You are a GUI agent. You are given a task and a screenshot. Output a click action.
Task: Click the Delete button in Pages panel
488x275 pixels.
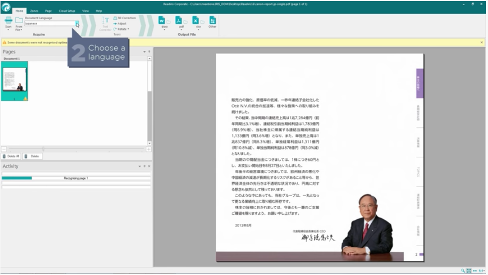pyautogui.click(x=32, y=156)
